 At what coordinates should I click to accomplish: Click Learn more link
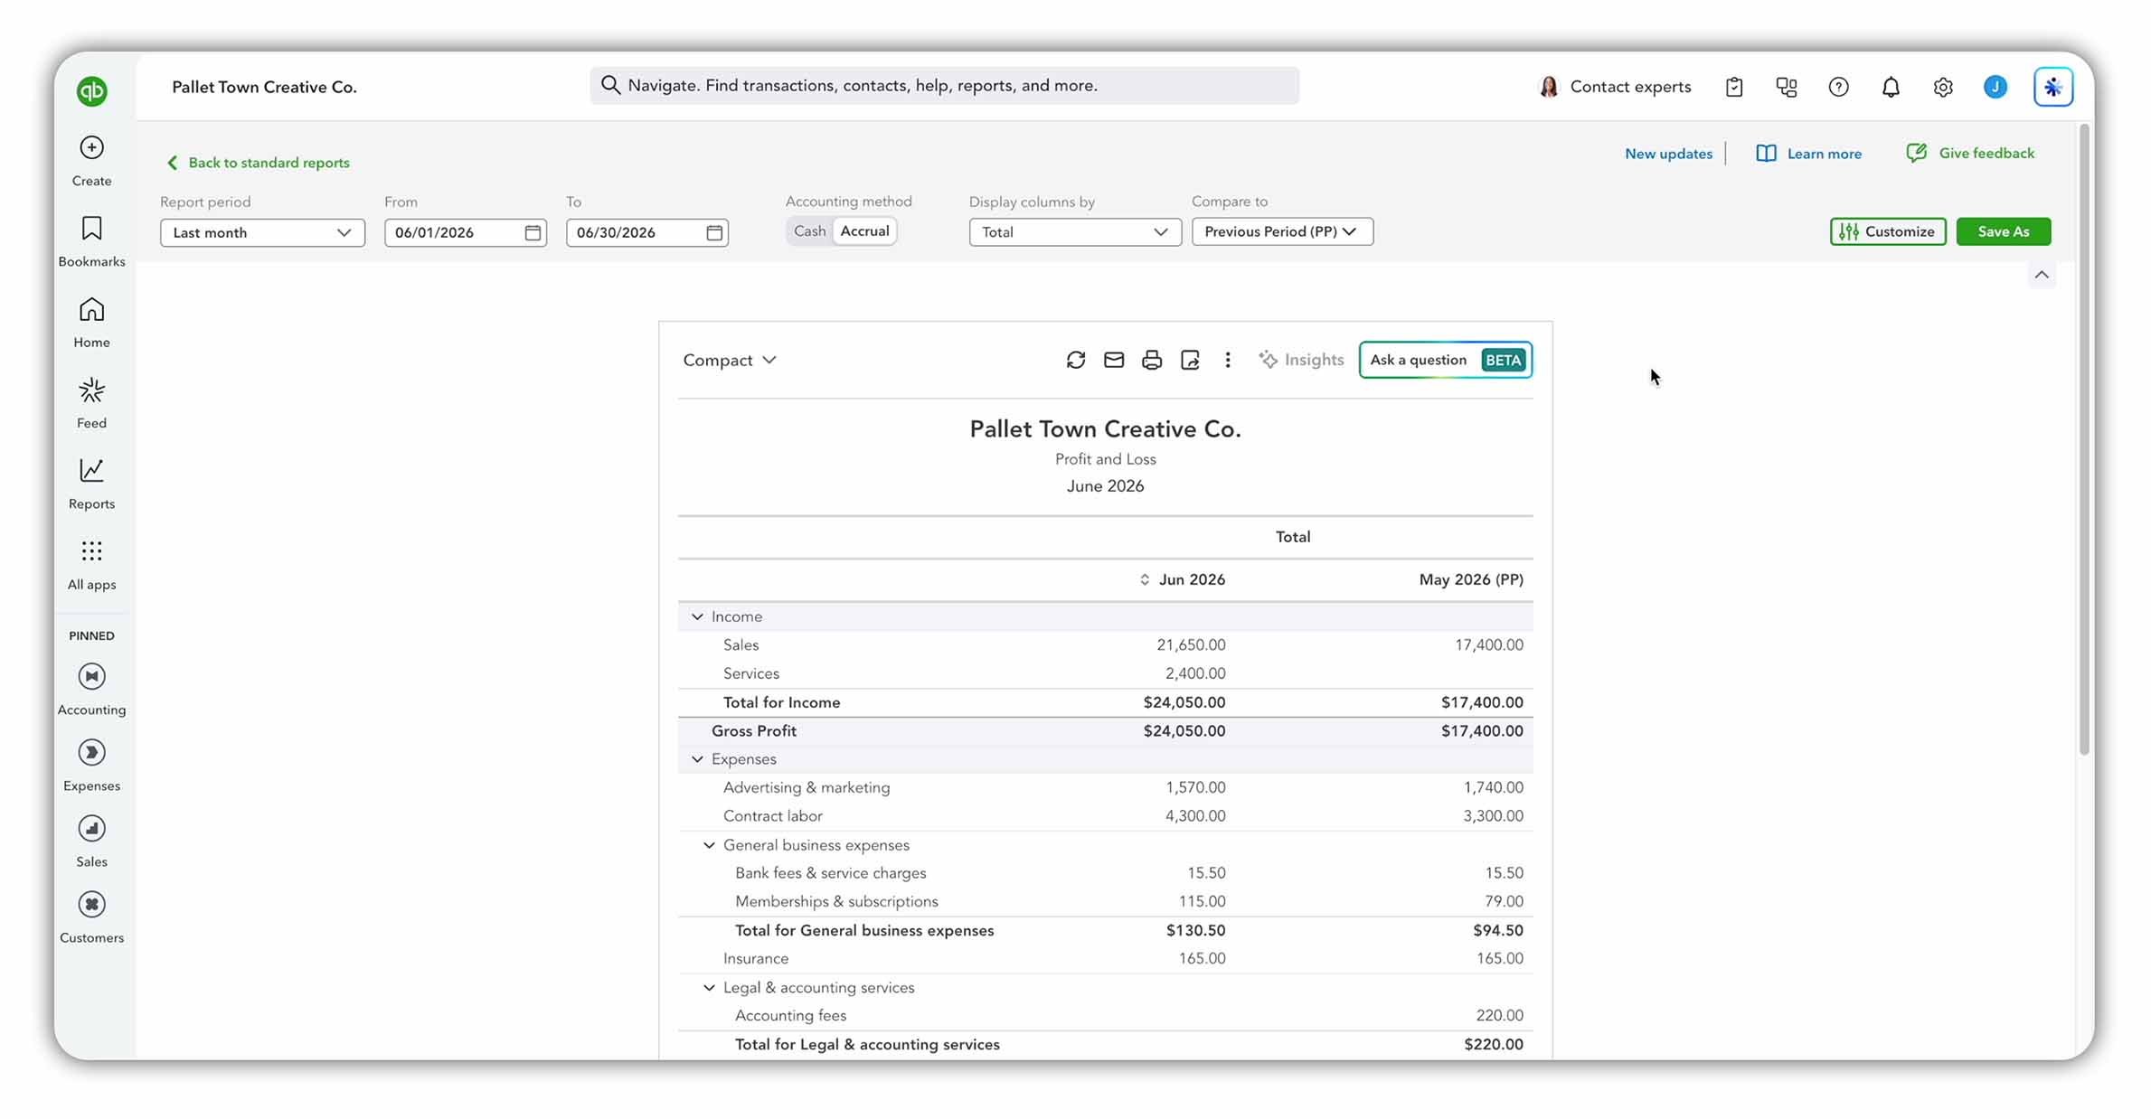click(1809, 154)
